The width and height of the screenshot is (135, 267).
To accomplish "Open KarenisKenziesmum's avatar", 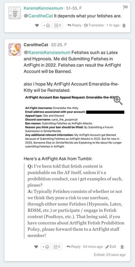I will click(15, 13).
